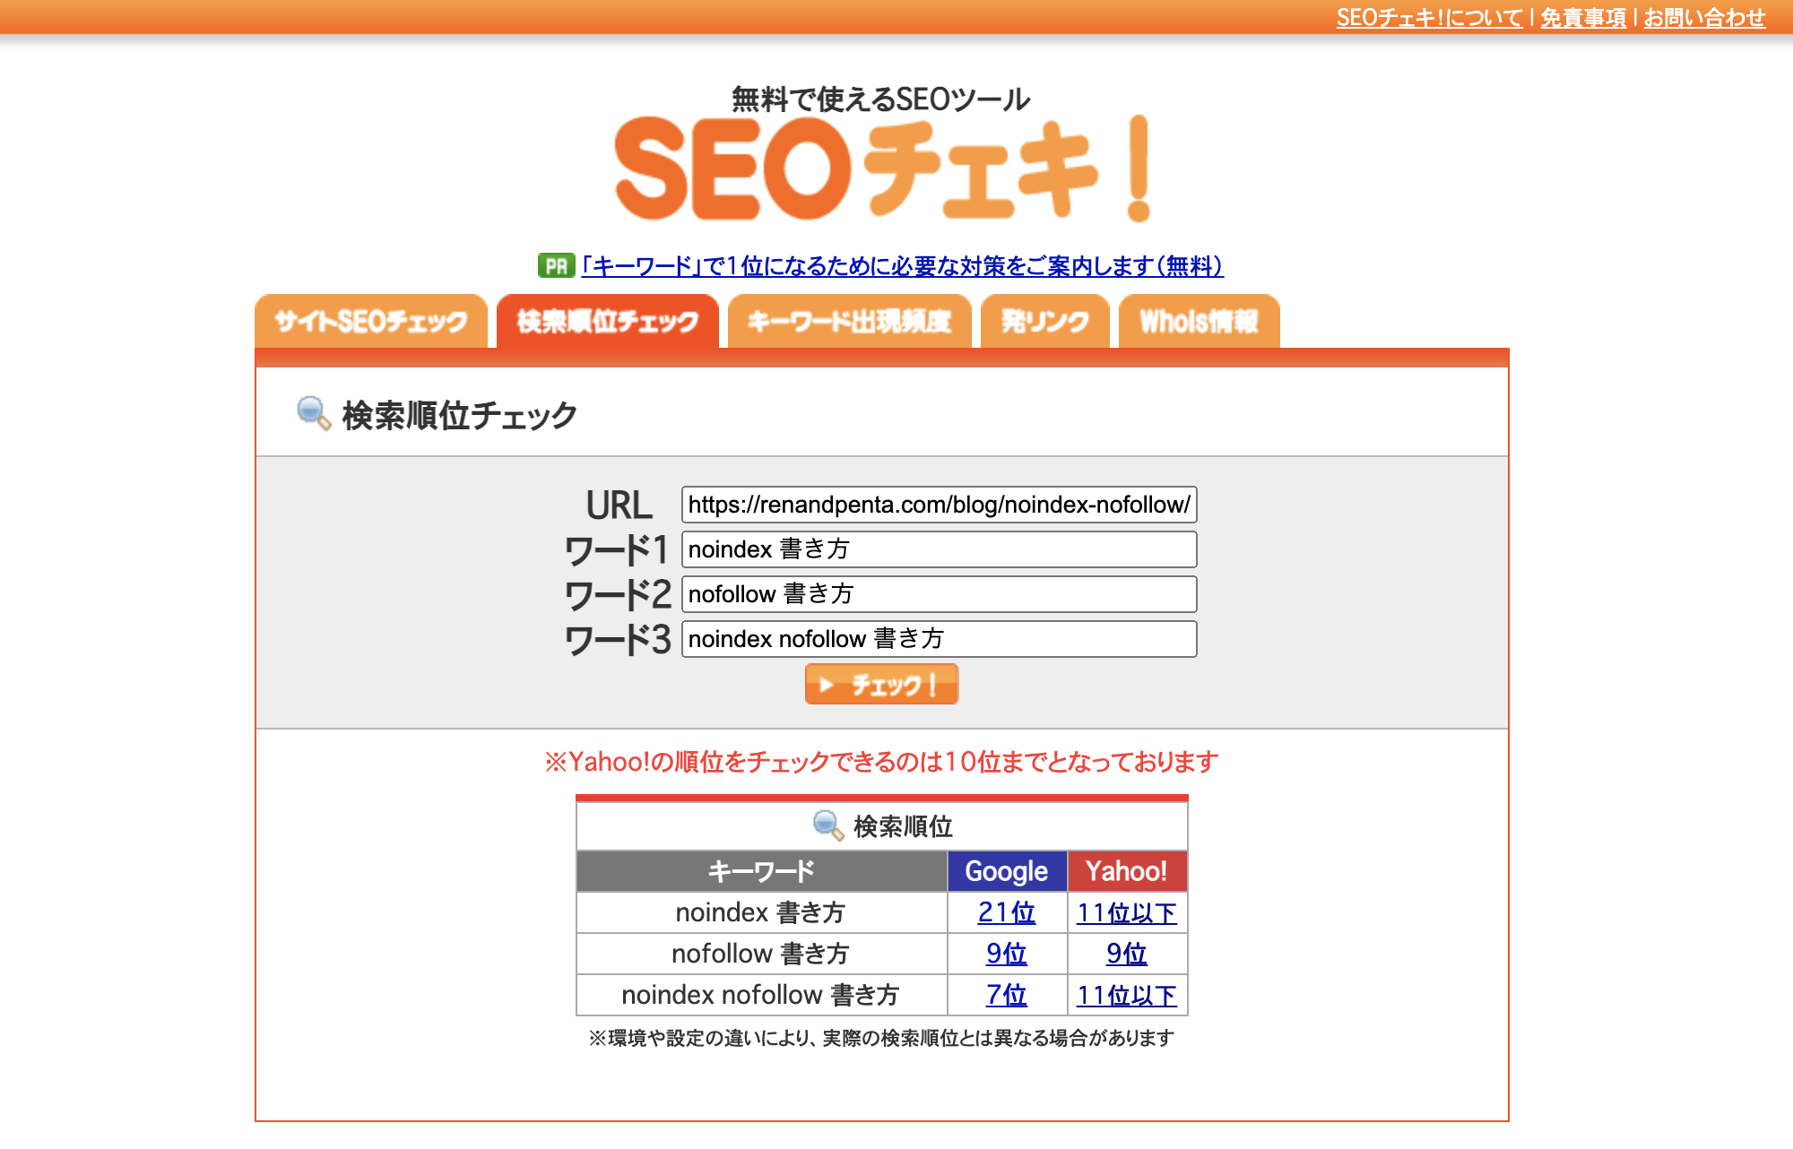
Task: Open Google 9位 result link
Action: pyautogui.click(x=1007, y=954)
